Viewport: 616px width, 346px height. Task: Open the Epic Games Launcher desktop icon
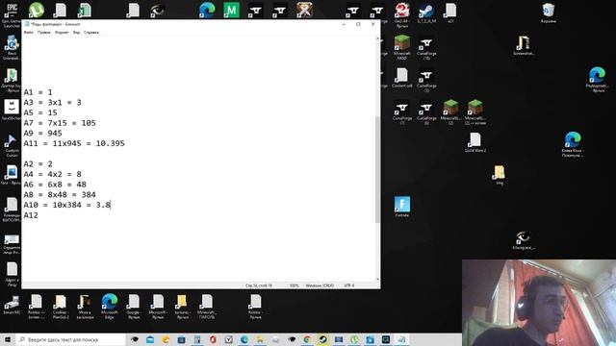pos(12,14)
